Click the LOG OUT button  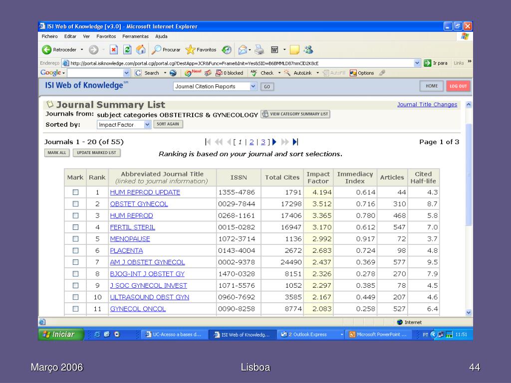(x=458, y=86)
